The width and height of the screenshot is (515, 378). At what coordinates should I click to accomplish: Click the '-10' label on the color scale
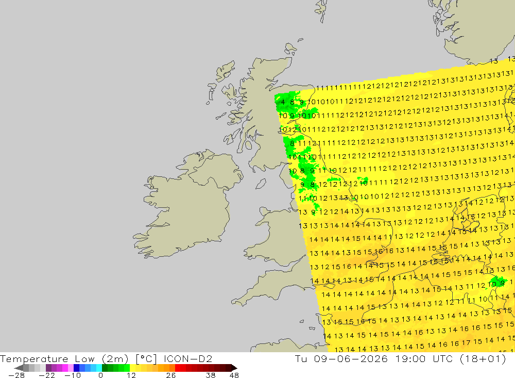pos(73,375)
